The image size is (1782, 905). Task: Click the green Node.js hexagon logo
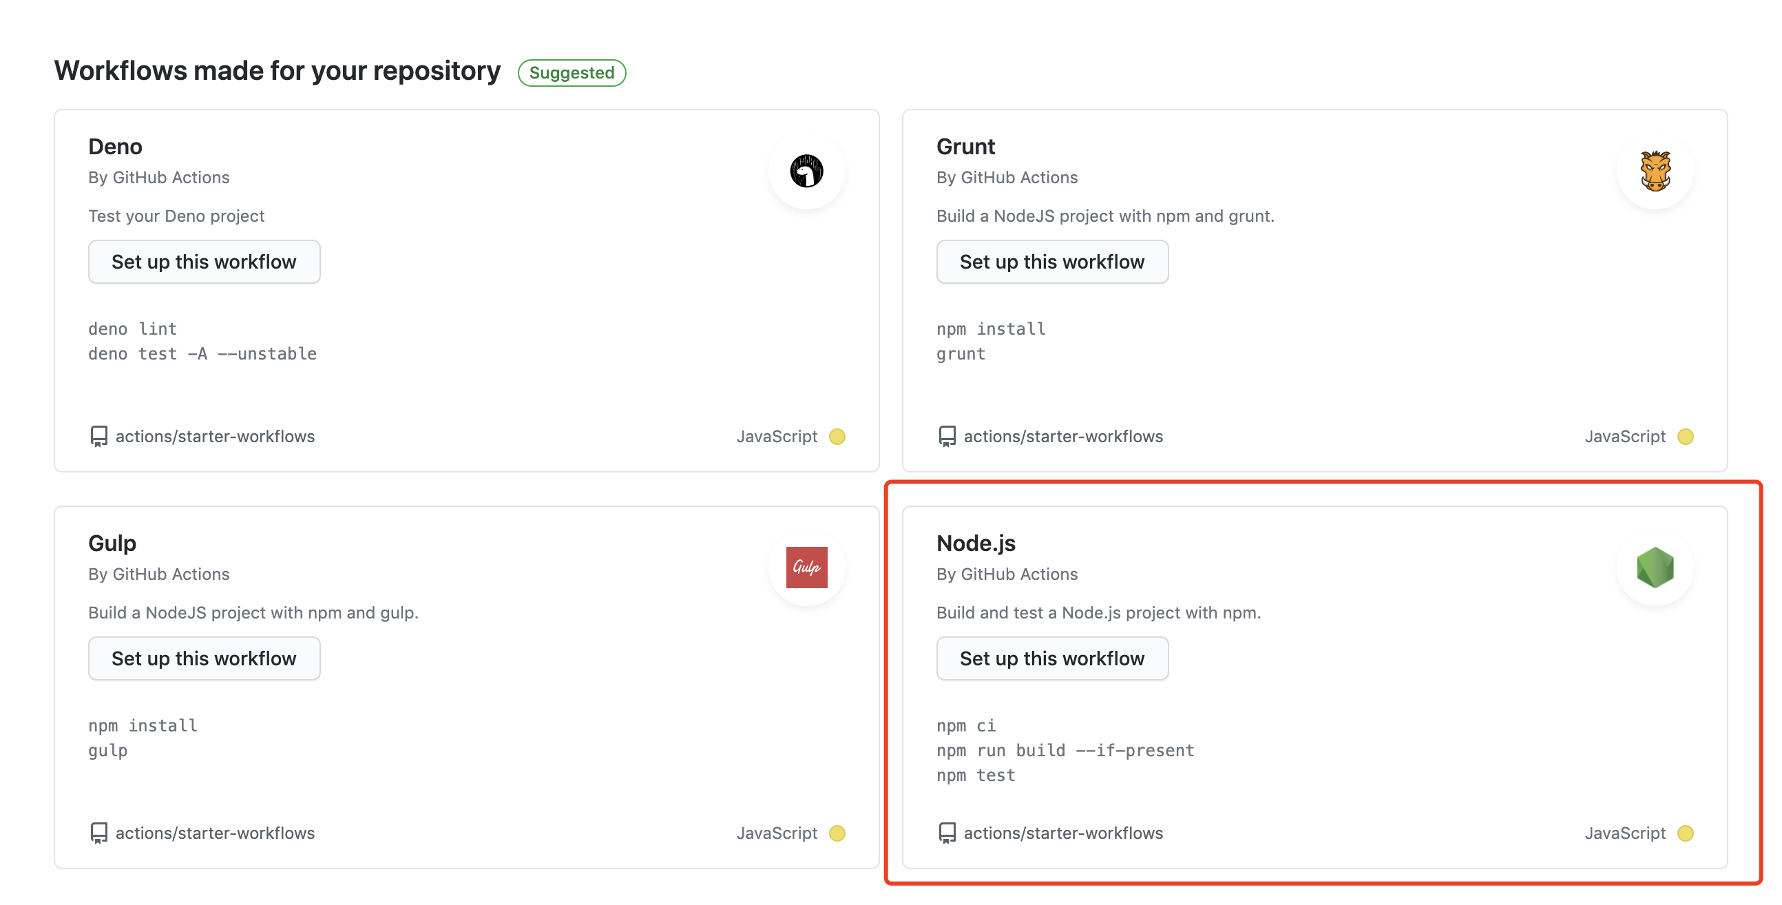(x=1655, y=568)
